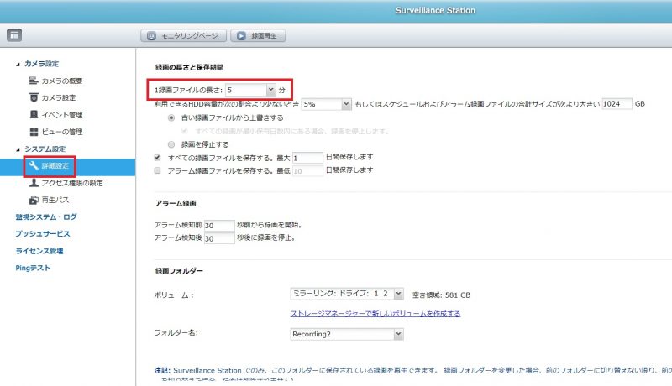Click the 1024 GB size field
Screen dimensions: 672x386
617,103
